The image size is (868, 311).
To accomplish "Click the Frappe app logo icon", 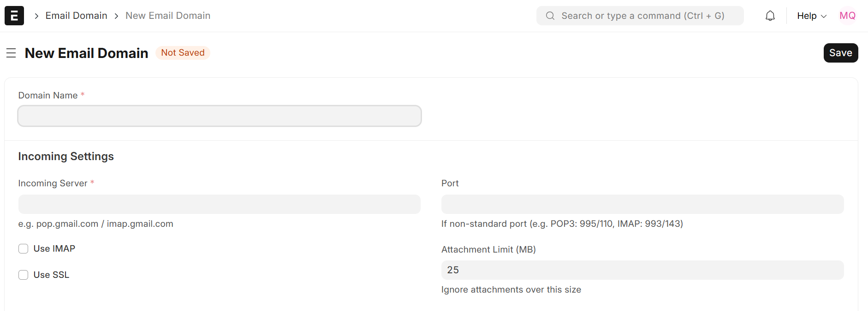I will 14,15.
